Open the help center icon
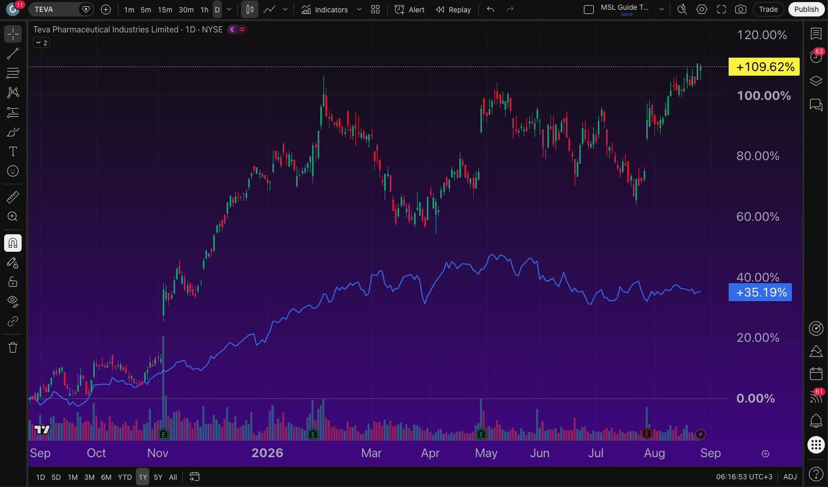Image resolution: width=828 pixels, height=487 pixels. coord(816,474)
